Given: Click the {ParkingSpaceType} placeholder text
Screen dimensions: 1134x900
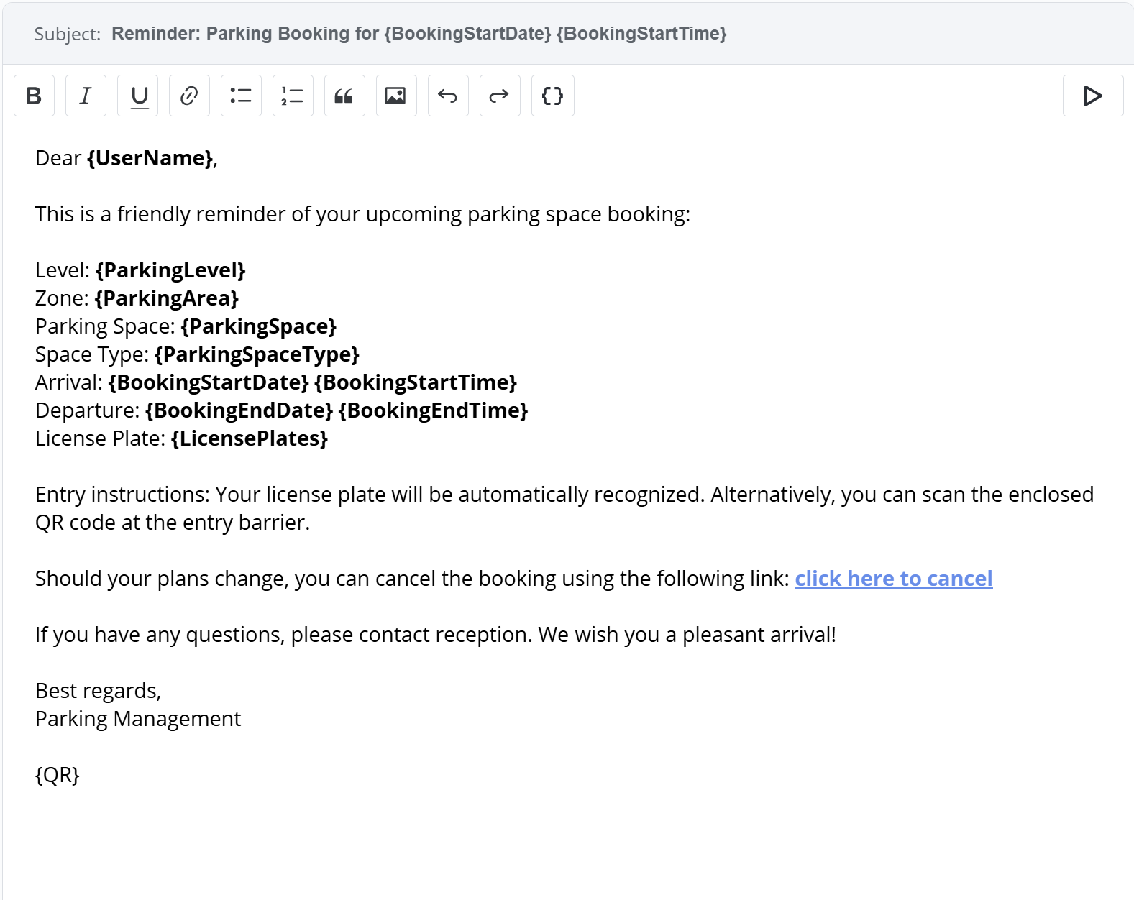Looking at the screenshot, I should (x=257, y=354).
